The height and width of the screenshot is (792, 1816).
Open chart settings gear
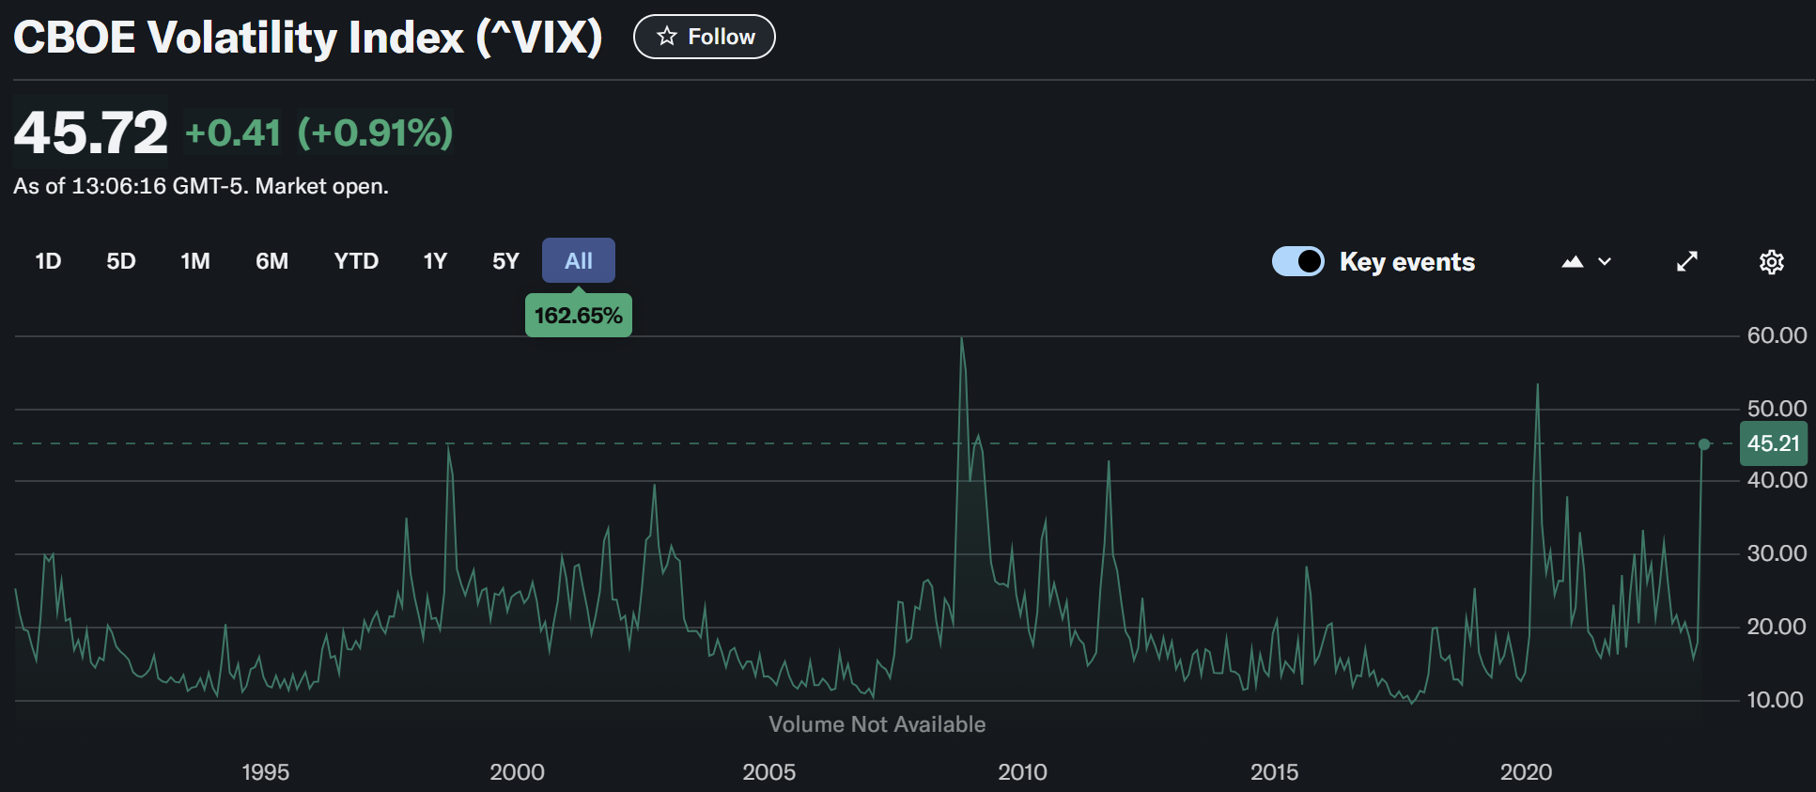1772,262
